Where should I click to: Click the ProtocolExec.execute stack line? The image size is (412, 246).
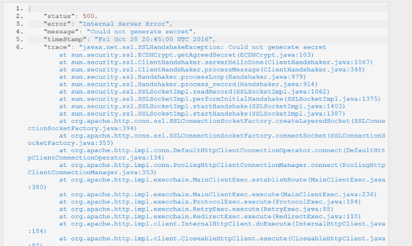tap(210, 202)
